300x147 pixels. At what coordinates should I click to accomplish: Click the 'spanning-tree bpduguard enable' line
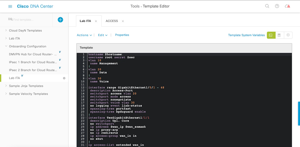(x=118, y=112)
